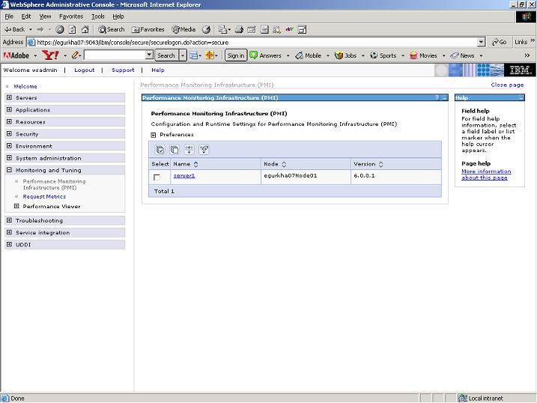Expand the Servers navigation section
Viewport: 537px width, 403px height.
point(9,97)
